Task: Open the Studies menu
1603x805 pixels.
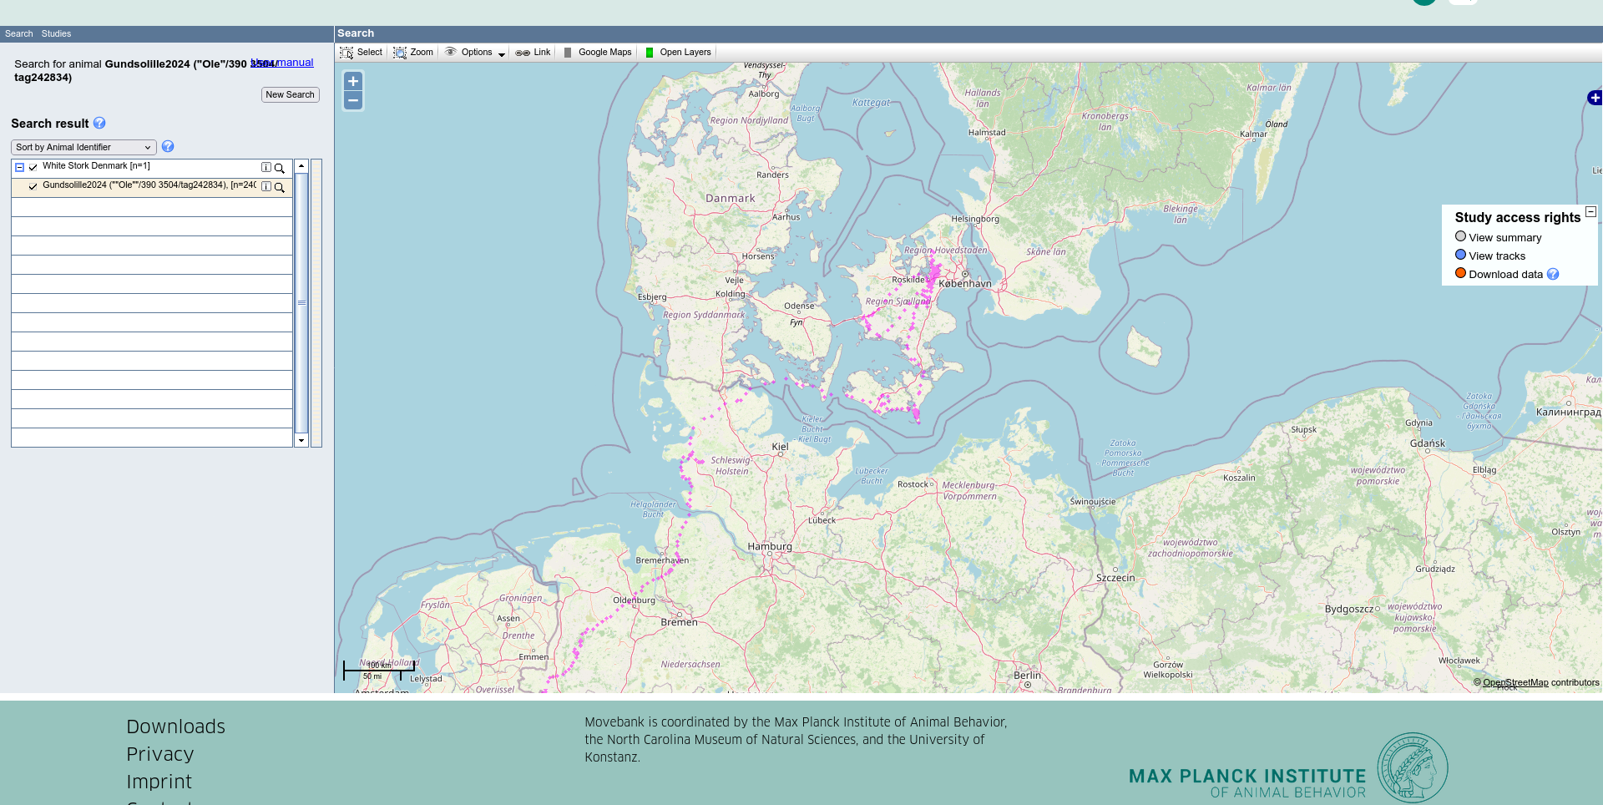Action: click(x=56, y=34)
